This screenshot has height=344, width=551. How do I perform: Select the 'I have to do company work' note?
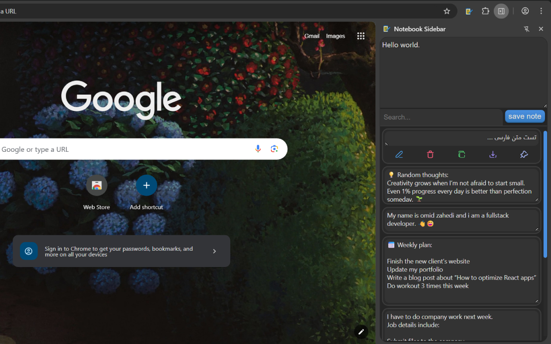pyautogui.click(x=461, y=325)
